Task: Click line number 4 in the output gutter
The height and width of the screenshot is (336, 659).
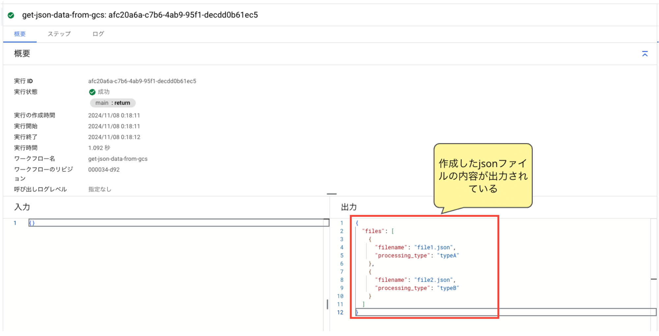Action: pos(342,248)
